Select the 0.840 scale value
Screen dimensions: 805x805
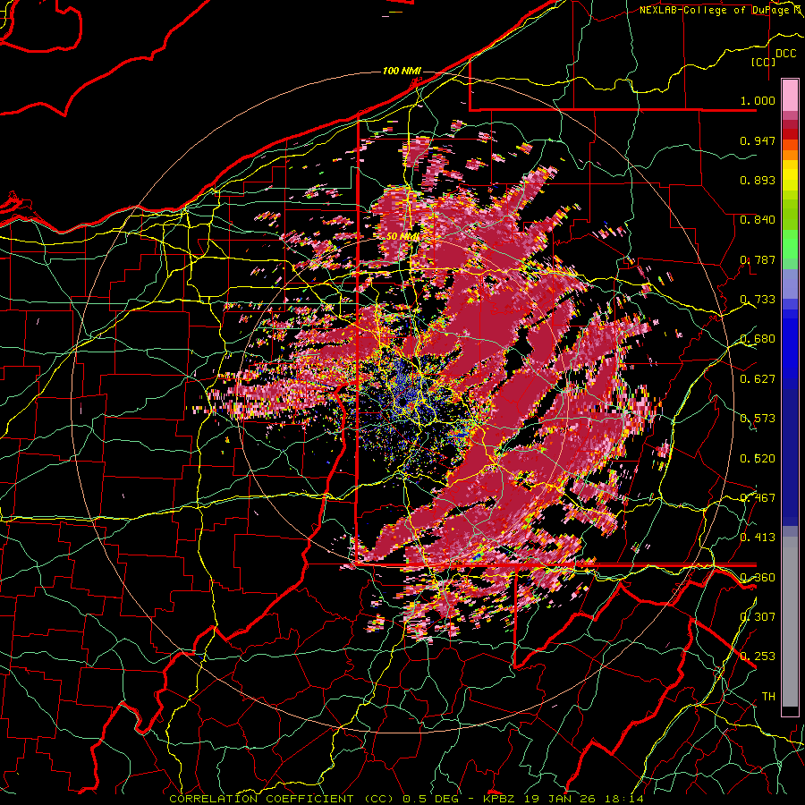(x=758, y=220)
